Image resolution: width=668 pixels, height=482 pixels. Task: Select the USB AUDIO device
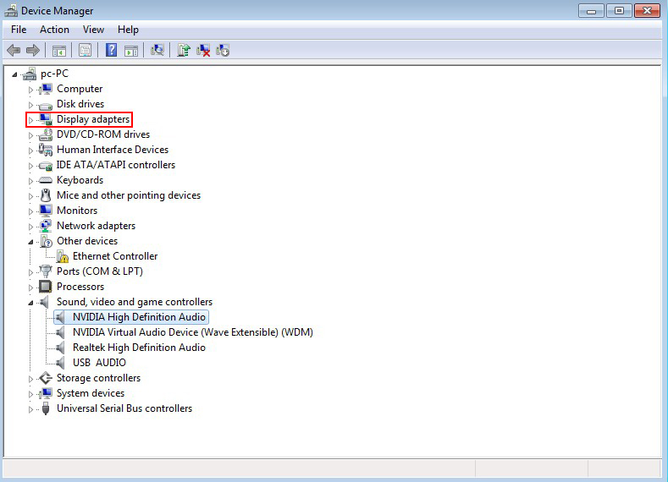(99, 363)
